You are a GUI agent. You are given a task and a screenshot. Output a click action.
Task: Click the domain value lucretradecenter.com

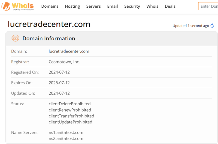(x=69, y=51)
